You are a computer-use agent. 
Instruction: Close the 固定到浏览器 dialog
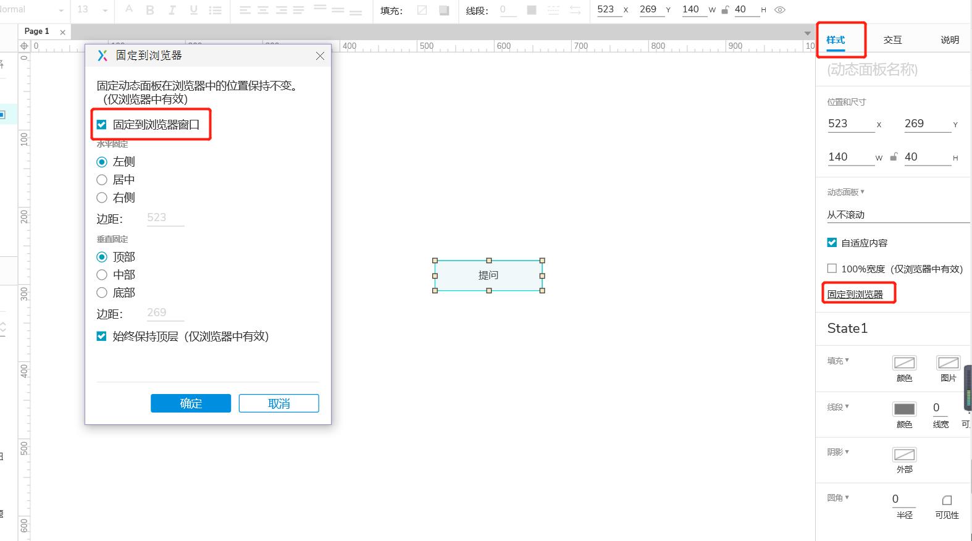(x=320, y=56)
